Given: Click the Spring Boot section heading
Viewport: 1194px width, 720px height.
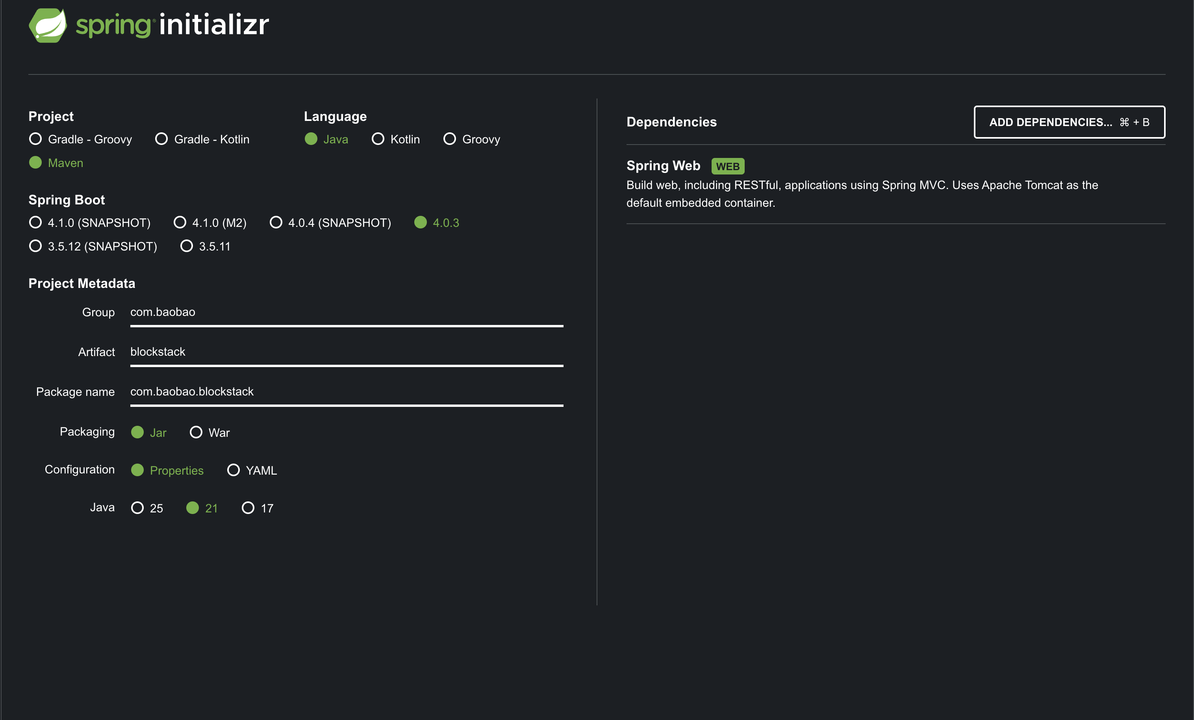Looking at the screenshot, I should [x=67, y=200].
